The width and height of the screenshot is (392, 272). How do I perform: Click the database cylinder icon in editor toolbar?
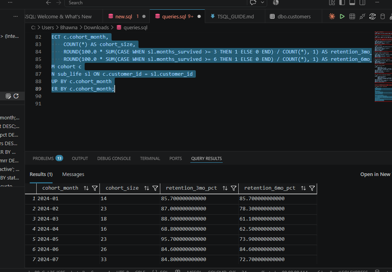point(382,16)
